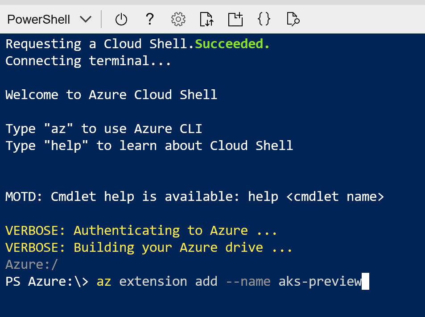
Task: Open the Help question mark icon
Action: [x=149, y=19]
